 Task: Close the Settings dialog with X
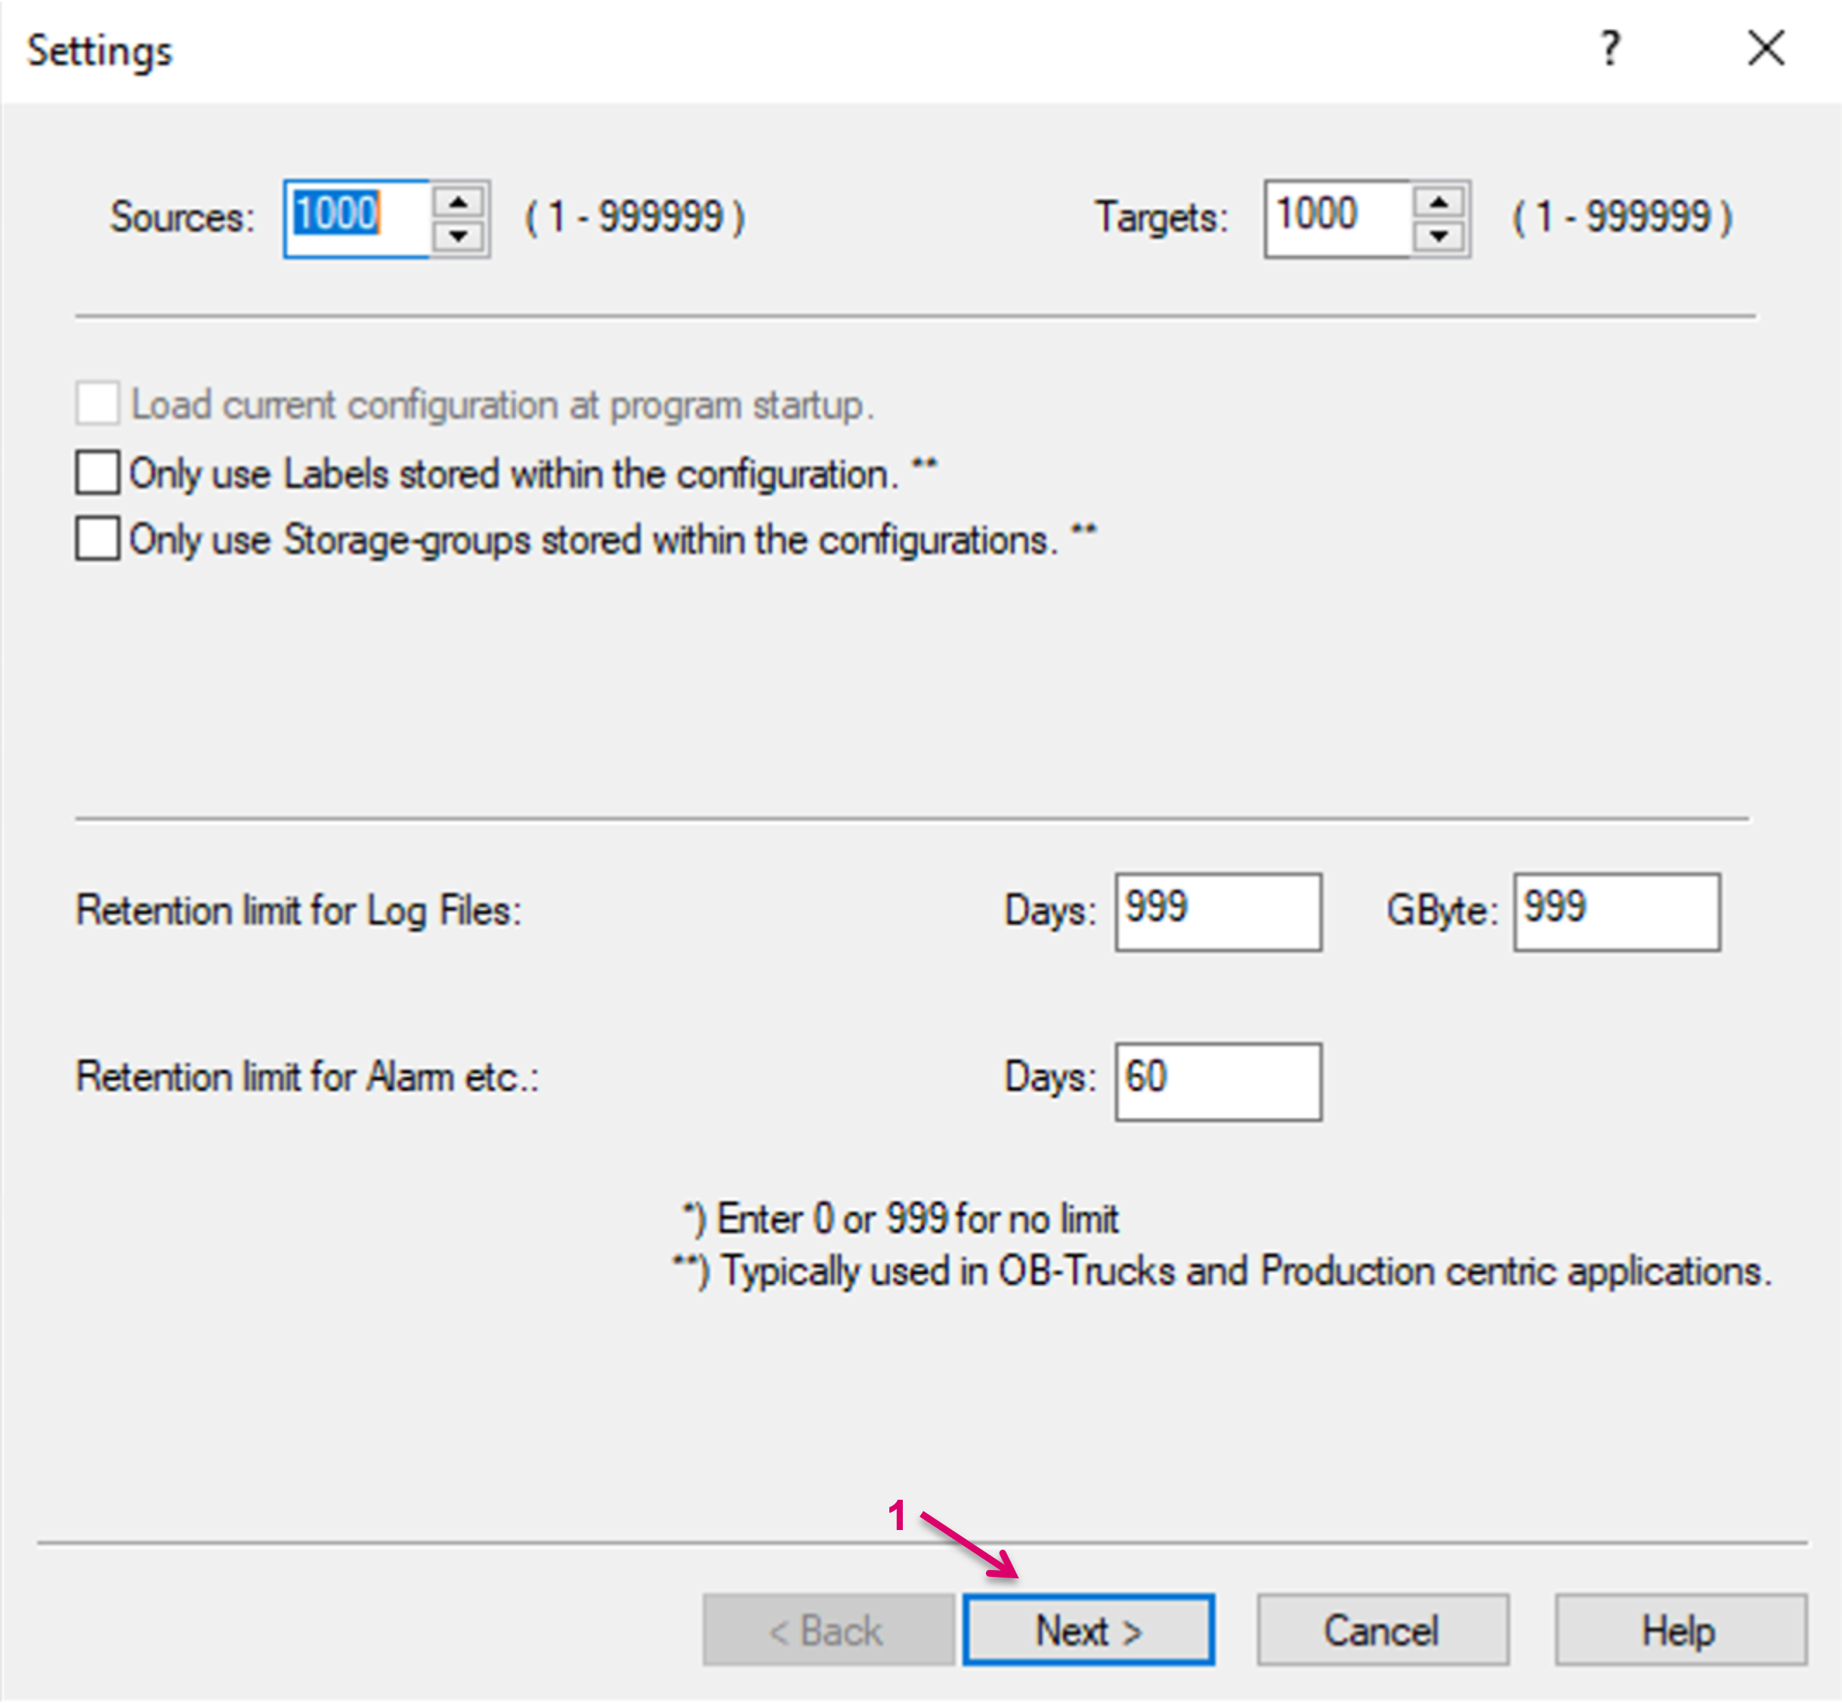1766,49
